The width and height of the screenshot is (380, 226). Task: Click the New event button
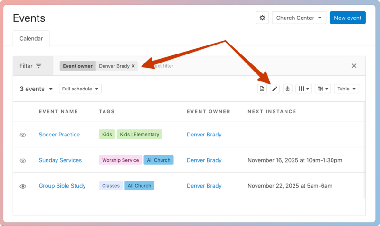(347, 18)
